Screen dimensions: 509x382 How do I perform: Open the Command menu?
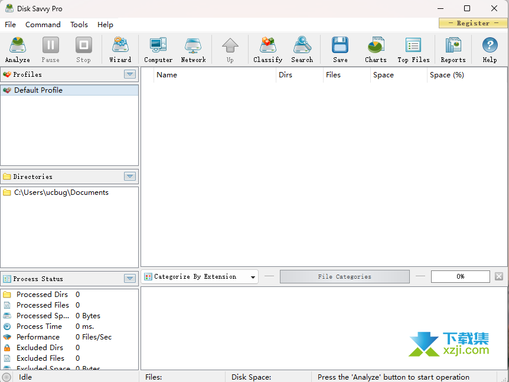pos(43,25)
